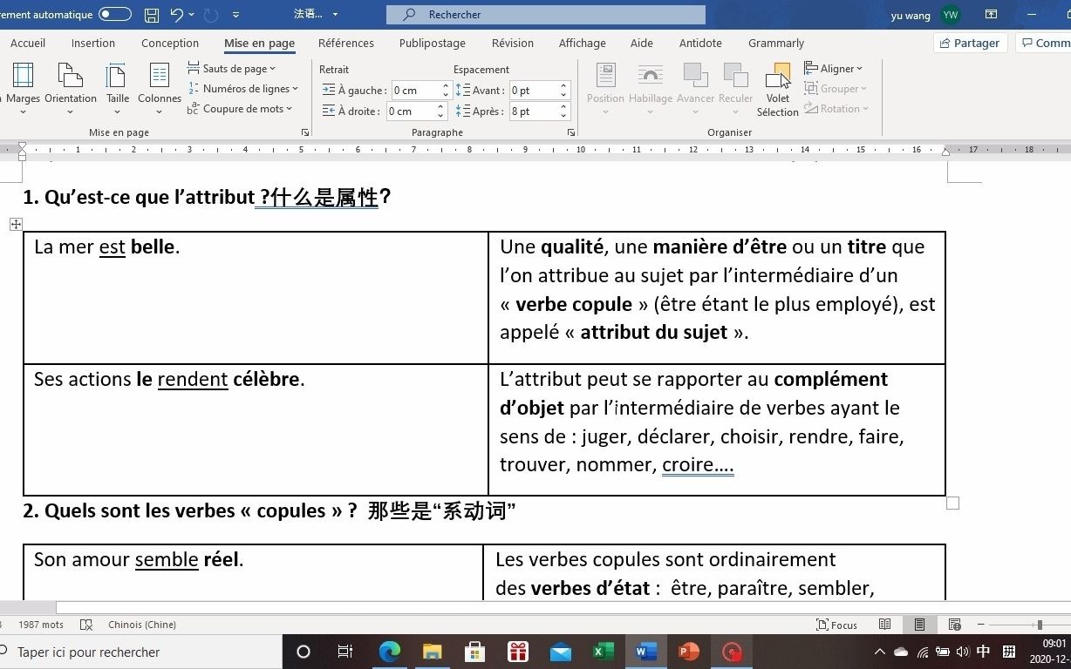1071x669 pixels.
Task: Select the Orientation tool in the ribbon
Action: 70,87
